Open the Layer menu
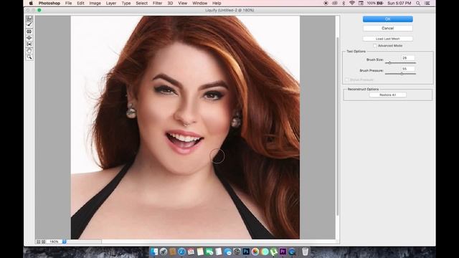The height and width of the screenshot is (258, 459). (x=111, y=3)
